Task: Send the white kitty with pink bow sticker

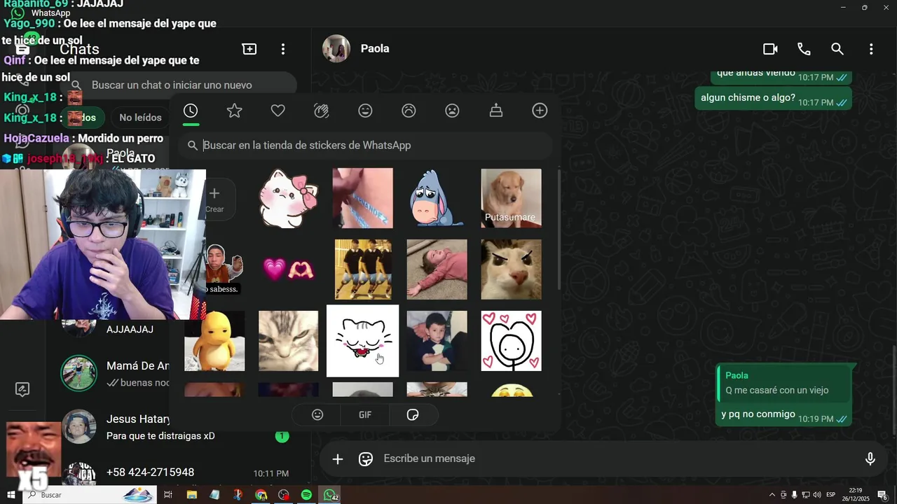Action: tap(288, 198)
